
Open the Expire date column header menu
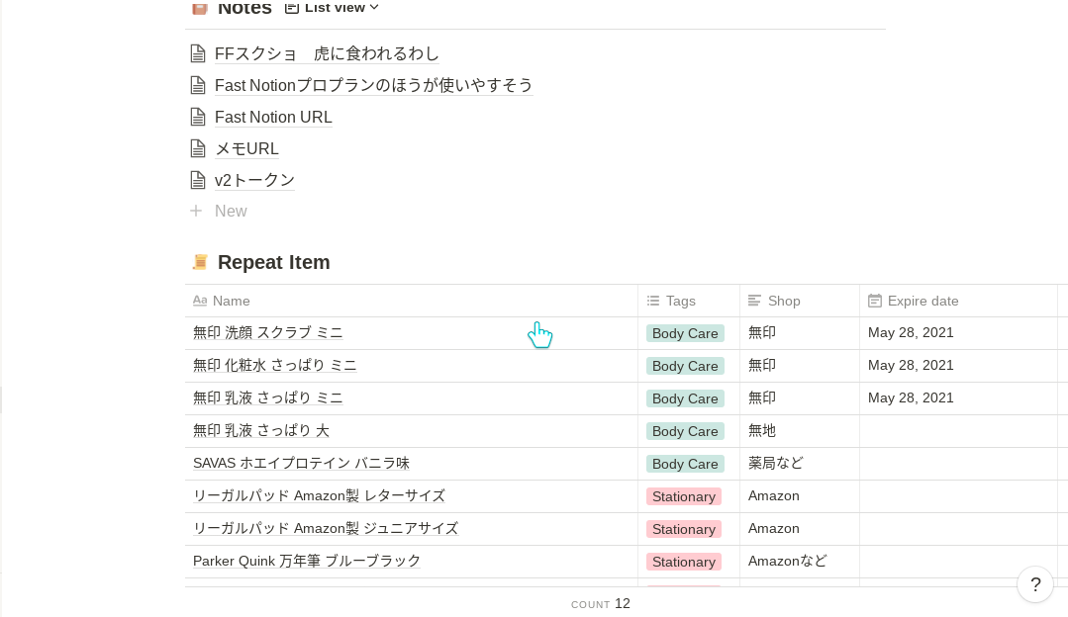958,301
